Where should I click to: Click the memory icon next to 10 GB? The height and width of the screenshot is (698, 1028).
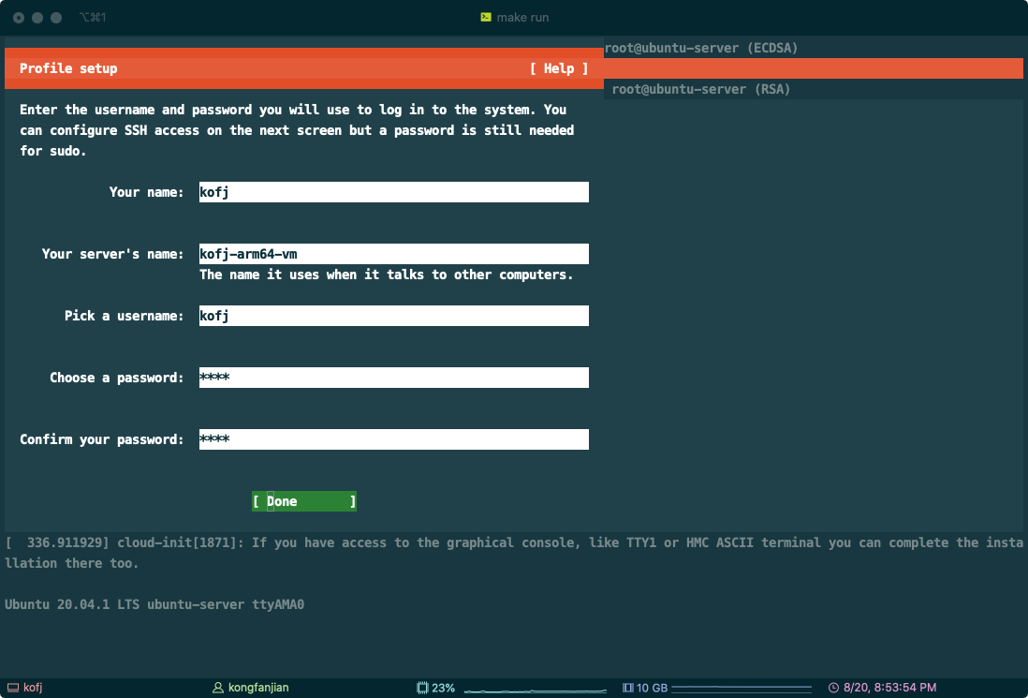[628, 688]
